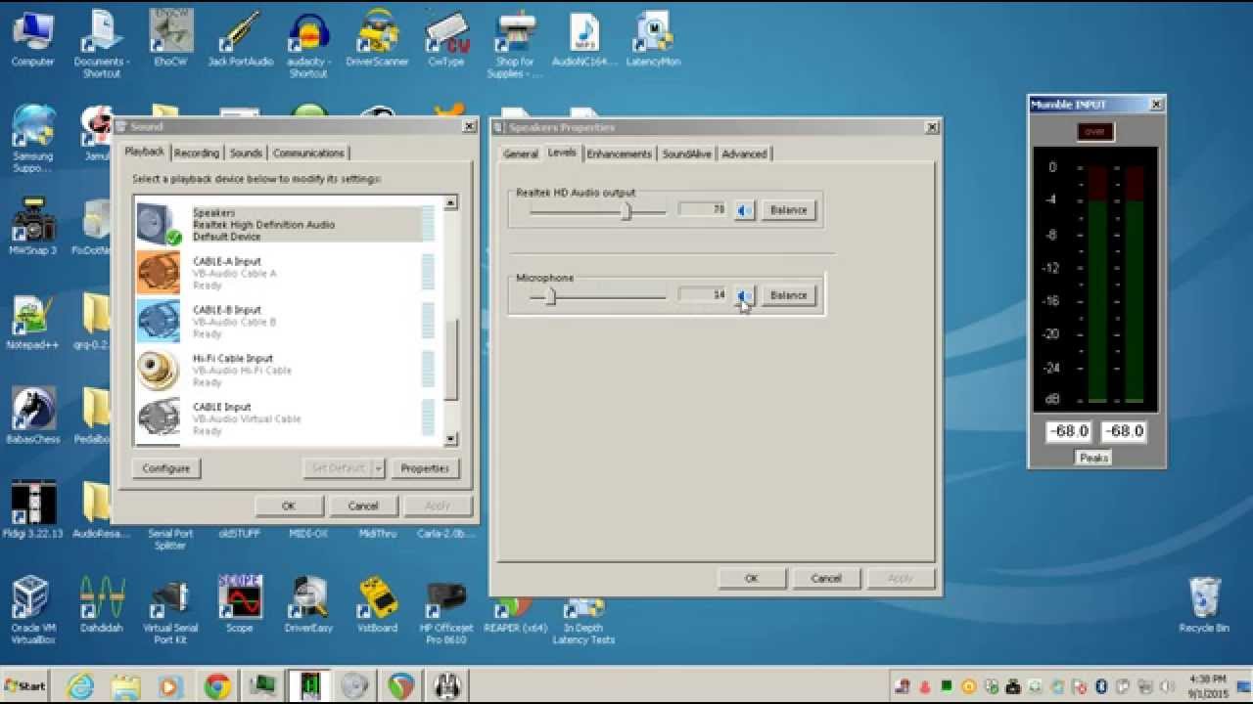Image resolution: width=1253 pixels, height=704 pixels.
Task: Toggle mute on the Microphone level
Action: (745, 295)
